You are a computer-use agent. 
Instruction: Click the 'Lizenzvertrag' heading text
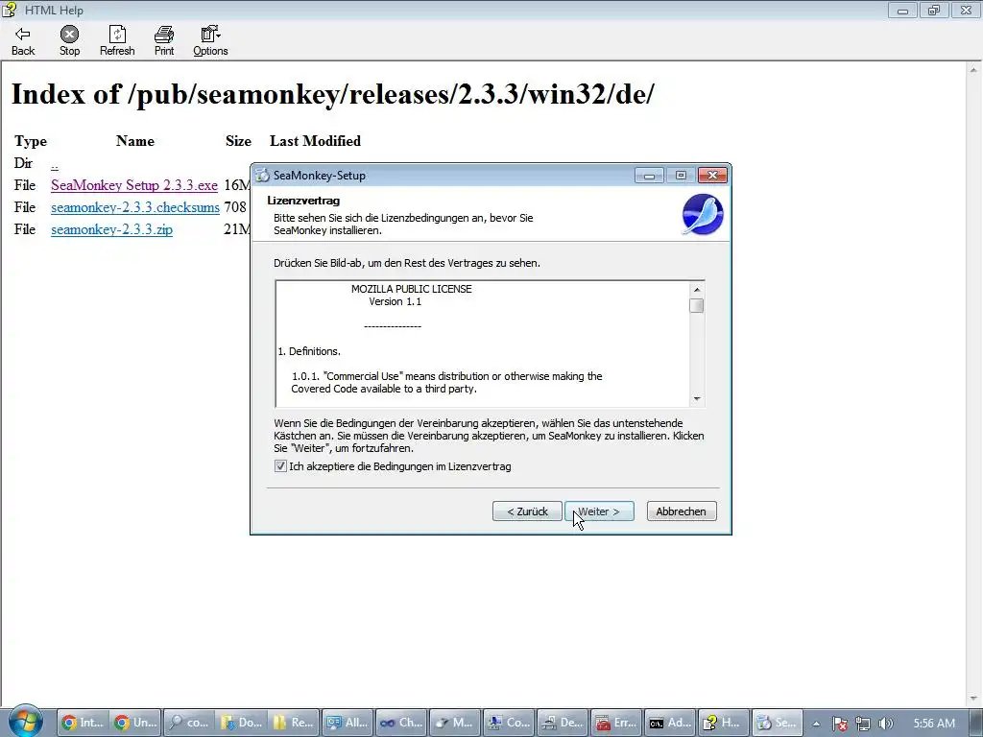pos(303,201)
